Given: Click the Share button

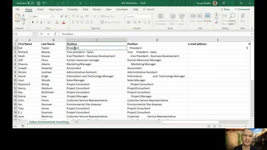Looking at the screenshot, I should coord(225,9).
